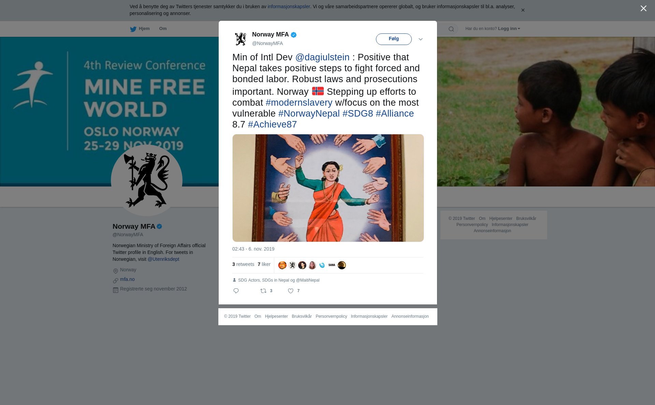This screenshot has width=655, height=405.
Task: Open Norway MFA lion avatar in tweet
Action: click(241, 39)
